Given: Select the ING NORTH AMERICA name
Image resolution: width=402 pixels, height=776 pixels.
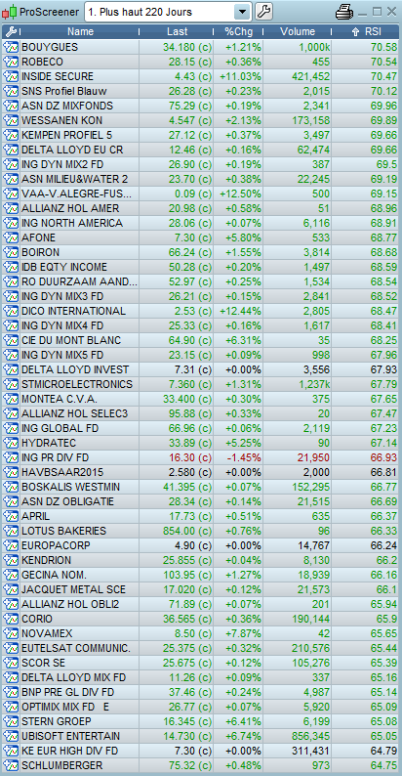Looking at the screenshot, I should 71,223.
